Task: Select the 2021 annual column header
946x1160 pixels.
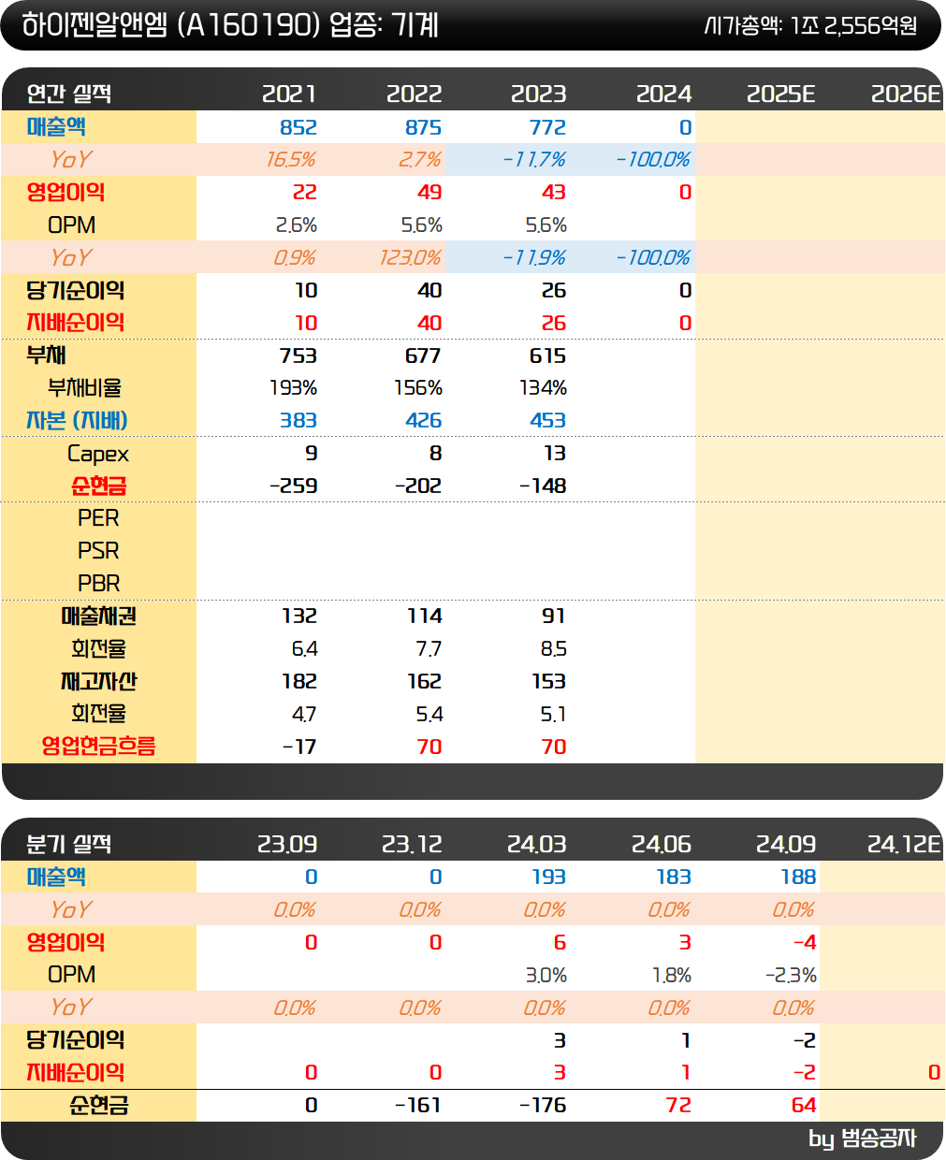Action: [x=289, y=94]
